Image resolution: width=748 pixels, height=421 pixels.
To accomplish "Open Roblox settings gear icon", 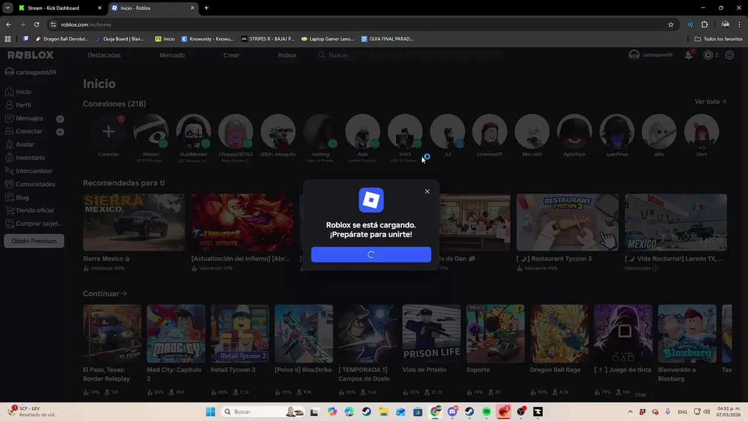I will [x=730, y=55].
